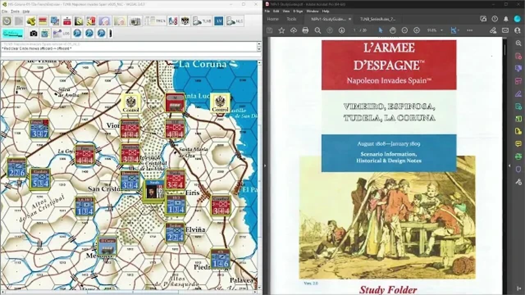Open the Window menu in Adobe Acrobat
This screenshot has height=295, width=525.
pos(312,11)
